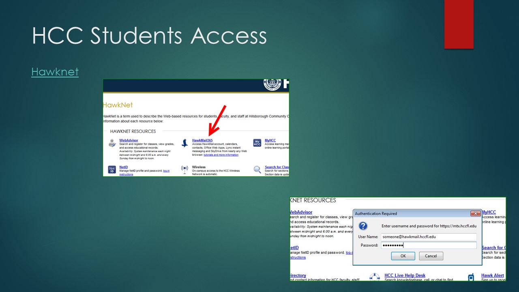Image resolution: width=519 pixels, height=292 pixels.
Task: Click the life ring icon beside HCC Live Help Desk
Action: (x=375, y=277)
